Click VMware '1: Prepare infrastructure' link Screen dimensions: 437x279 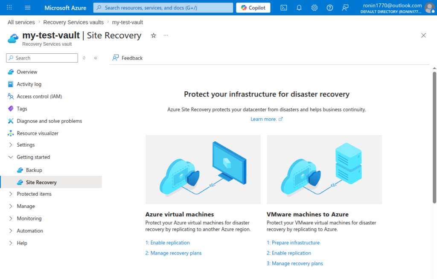coord(293,243)
